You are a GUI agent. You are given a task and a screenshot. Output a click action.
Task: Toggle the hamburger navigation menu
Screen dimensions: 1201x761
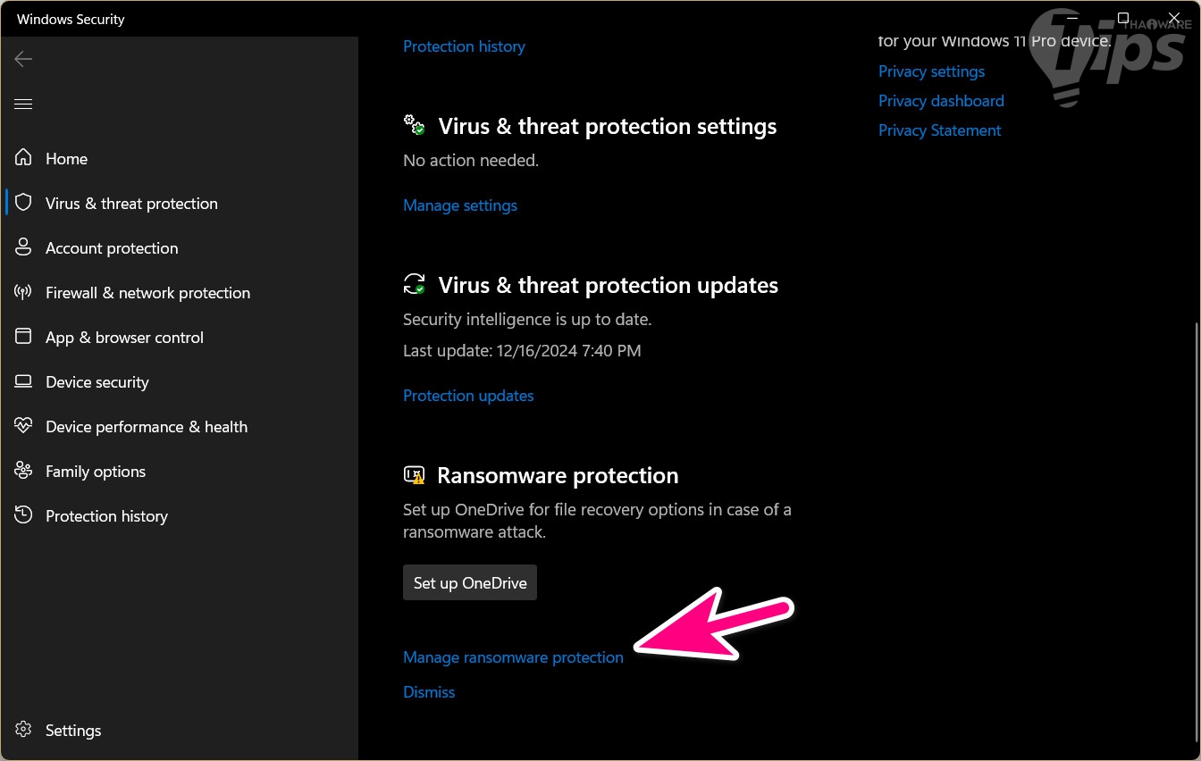tap(23, 105)
